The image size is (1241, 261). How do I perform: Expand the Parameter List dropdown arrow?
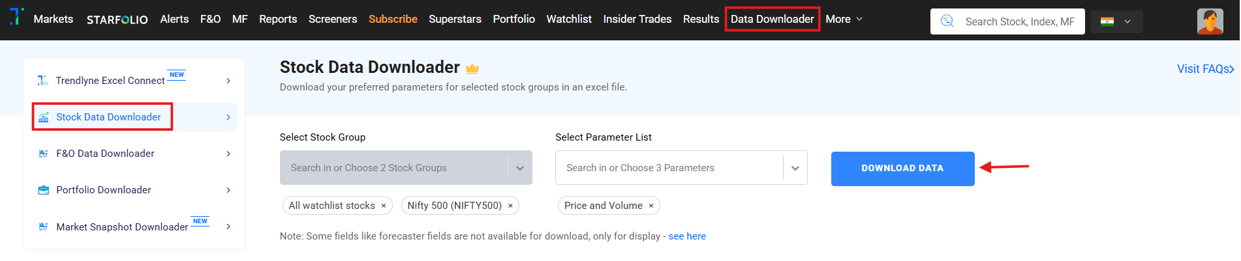coord(795,168)
